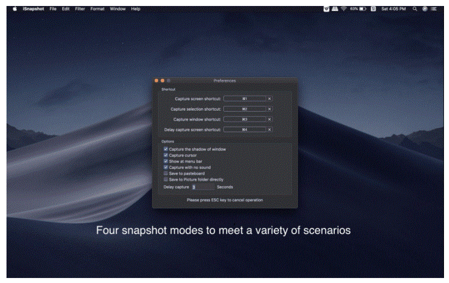Image resolution: width=449 pixels, height=283 pixels.
Task: Open the Help menu
Action: pyautogui.click(x=136, y=9)
